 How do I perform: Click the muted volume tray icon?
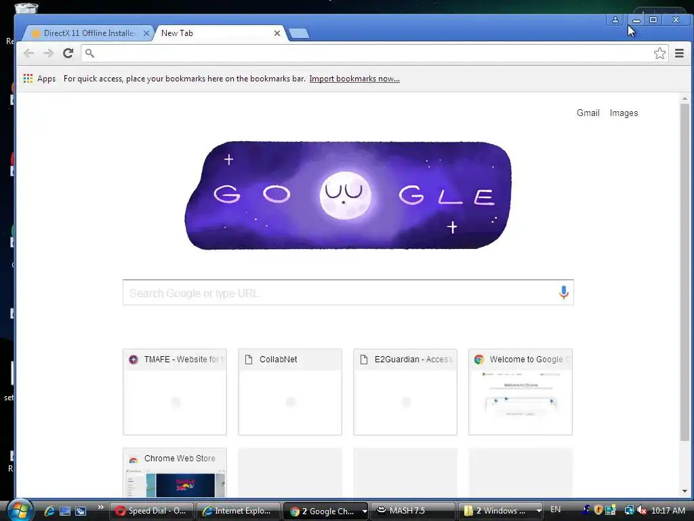(x=641, y=511)
